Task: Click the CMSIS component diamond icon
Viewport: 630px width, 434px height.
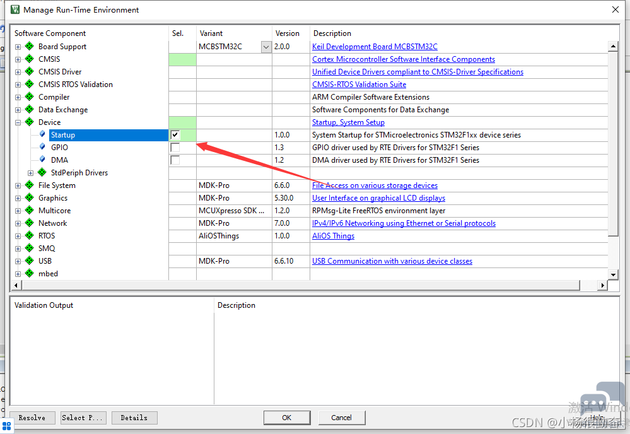Action: 30,59
